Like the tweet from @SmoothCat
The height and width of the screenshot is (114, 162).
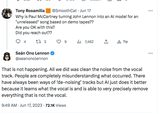coord(59,42)
